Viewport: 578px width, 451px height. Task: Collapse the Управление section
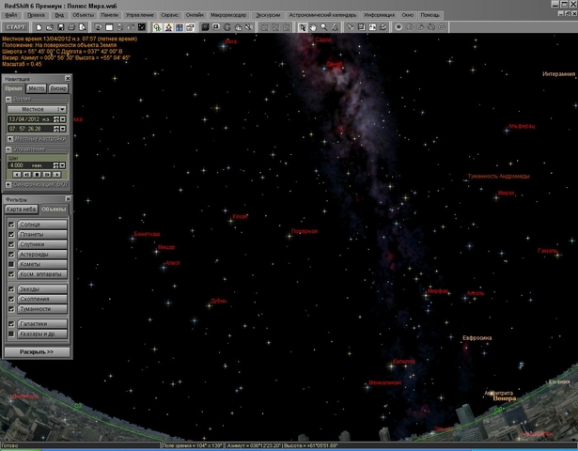[8, 148]
